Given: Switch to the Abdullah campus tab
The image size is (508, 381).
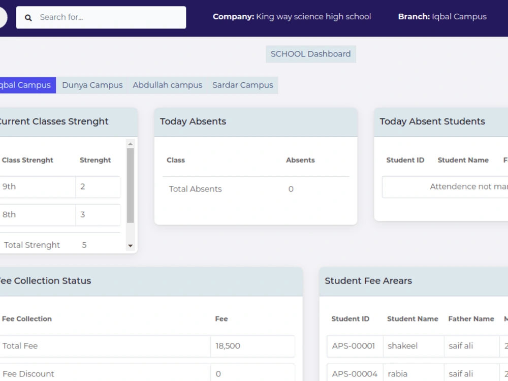Looking at the screenshot, I should coord(168,85).
